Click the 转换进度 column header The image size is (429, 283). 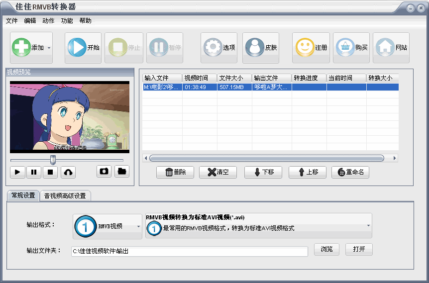(x=309, y=78)
